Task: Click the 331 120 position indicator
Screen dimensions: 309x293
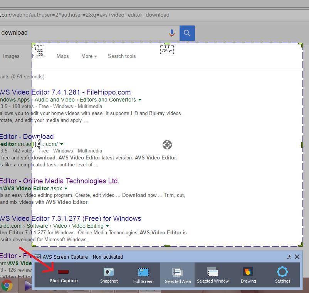Action: pyautogui.click(x=39, y=52)
